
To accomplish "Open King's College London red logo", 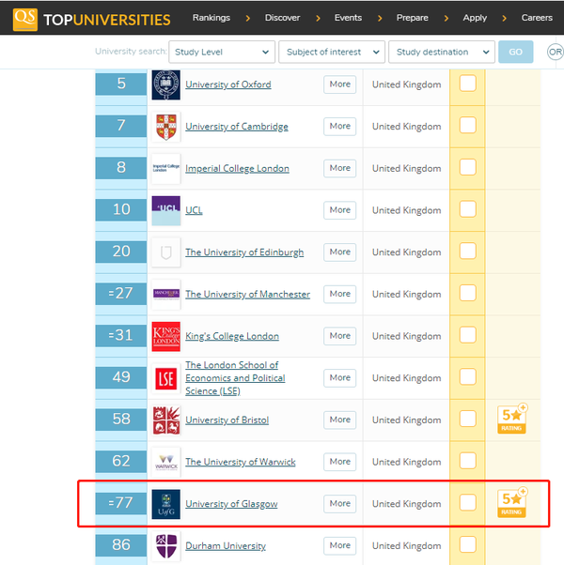I will pos(166,337).
